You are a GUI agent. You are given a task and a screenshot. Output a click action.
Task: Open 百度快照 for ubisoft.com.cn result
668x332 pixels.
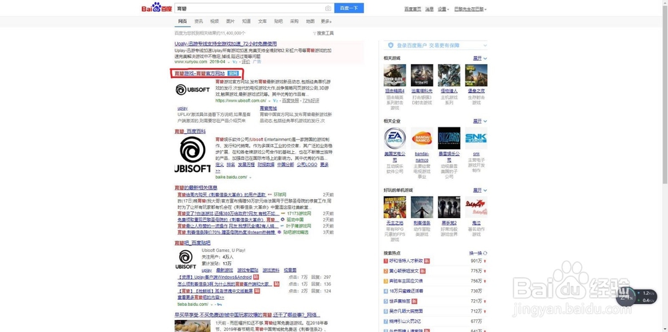click(x=290, y=101)
